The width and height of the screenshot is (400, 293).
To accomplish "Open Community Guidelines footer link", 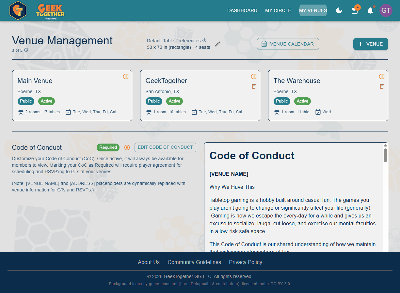I will (194, 262).
